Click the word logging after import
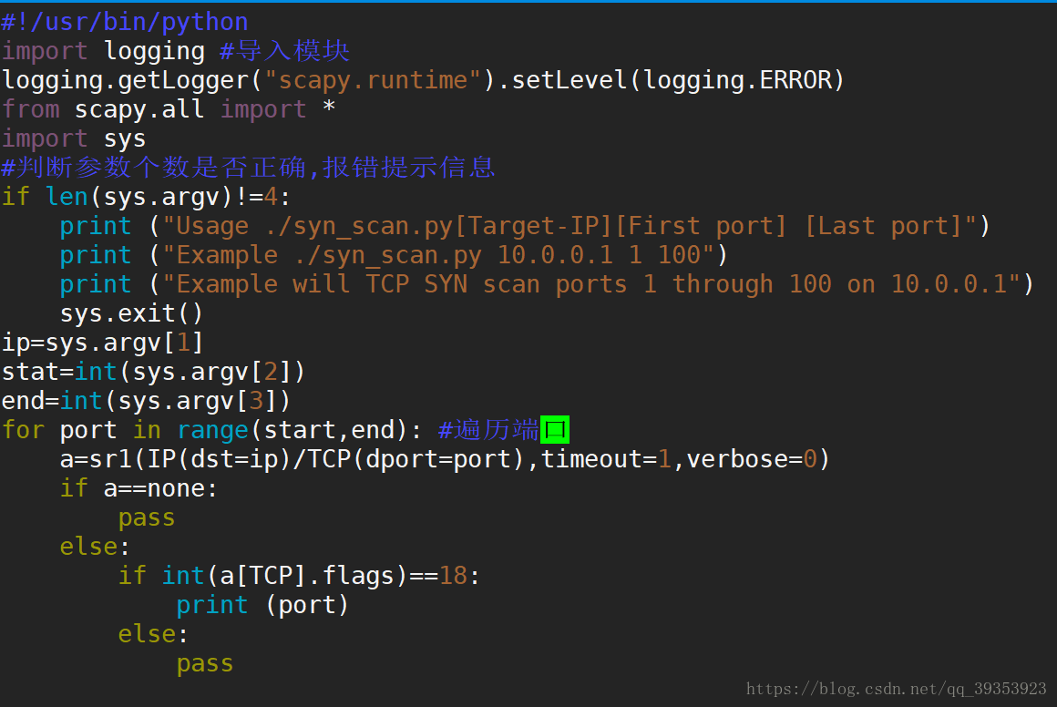Viewport: 1057px width, 707px height. coord(154,51)
